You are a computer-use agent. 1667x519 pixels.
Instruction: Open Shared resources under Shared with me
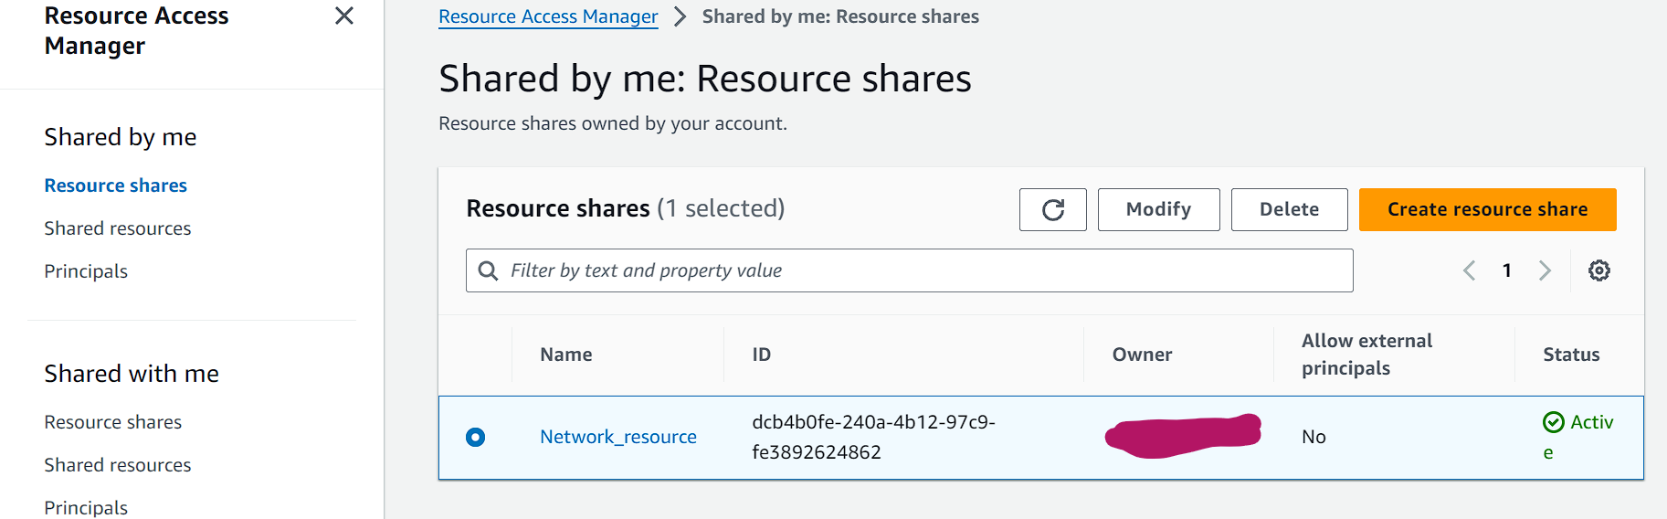[x=118, y=465]
